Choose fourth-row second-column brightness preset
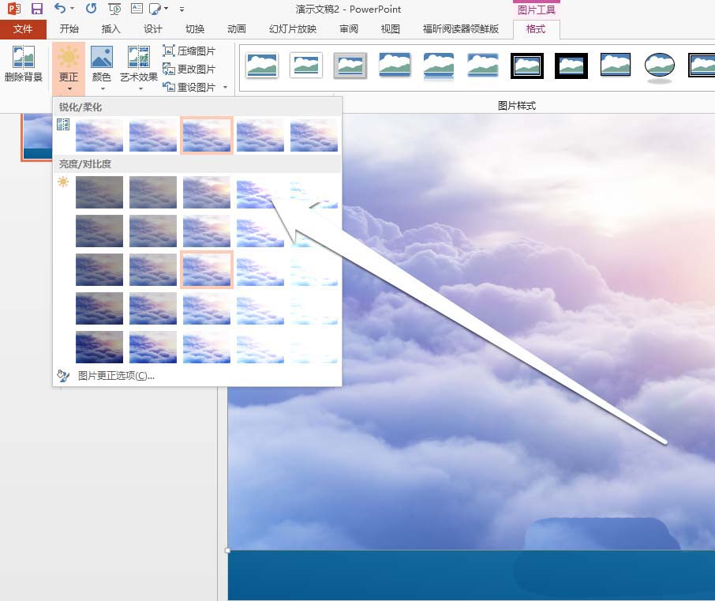The image size is (715, 601). coord(153,309)
